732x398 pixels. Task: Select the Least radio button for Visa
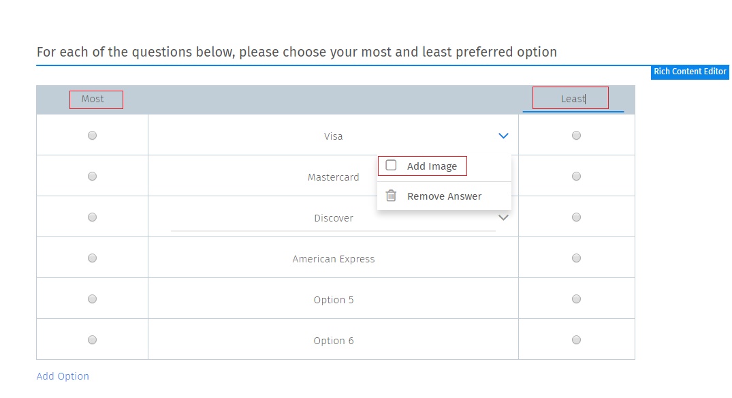576,135
